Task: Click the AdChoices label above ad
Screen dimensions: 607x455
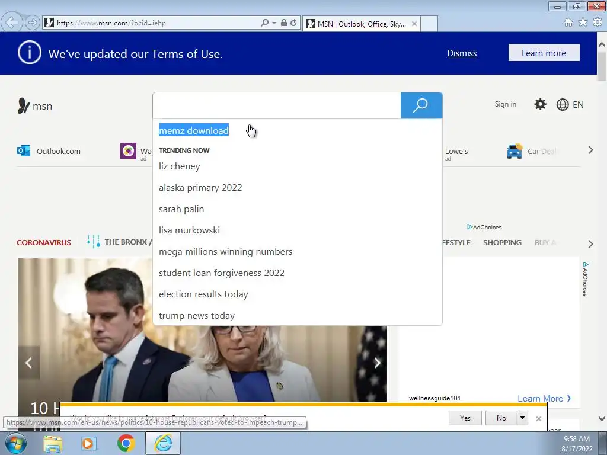Action: point(484,227)
